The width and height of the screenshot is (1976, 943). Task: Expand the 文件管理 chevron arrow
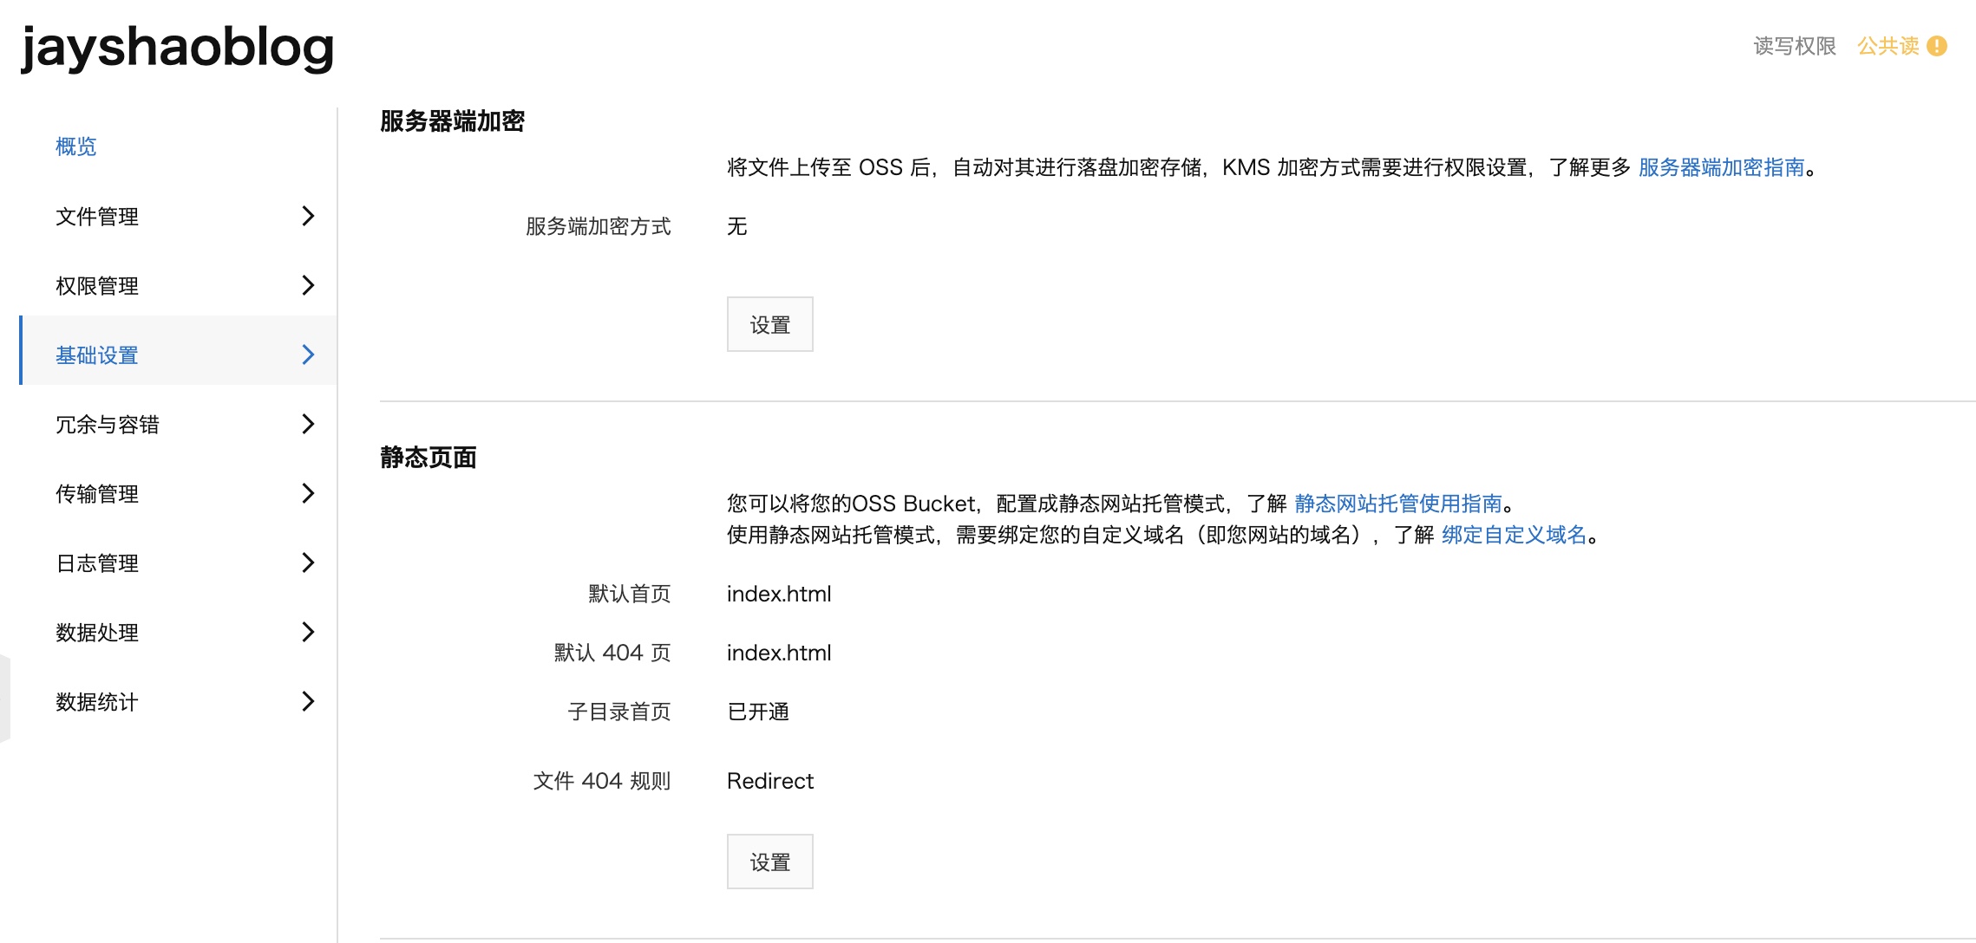click(x=308, y=216)
